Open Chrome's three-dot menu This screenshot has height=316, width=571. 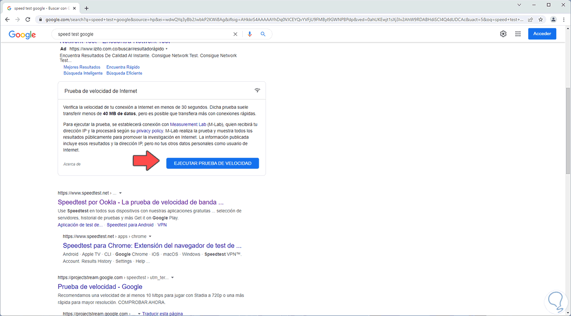point(564,19)
